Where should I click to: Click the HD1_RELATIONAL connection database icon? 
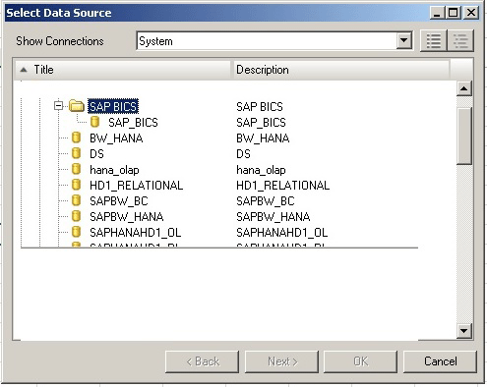pyautogui.click(x=76, y=185)
